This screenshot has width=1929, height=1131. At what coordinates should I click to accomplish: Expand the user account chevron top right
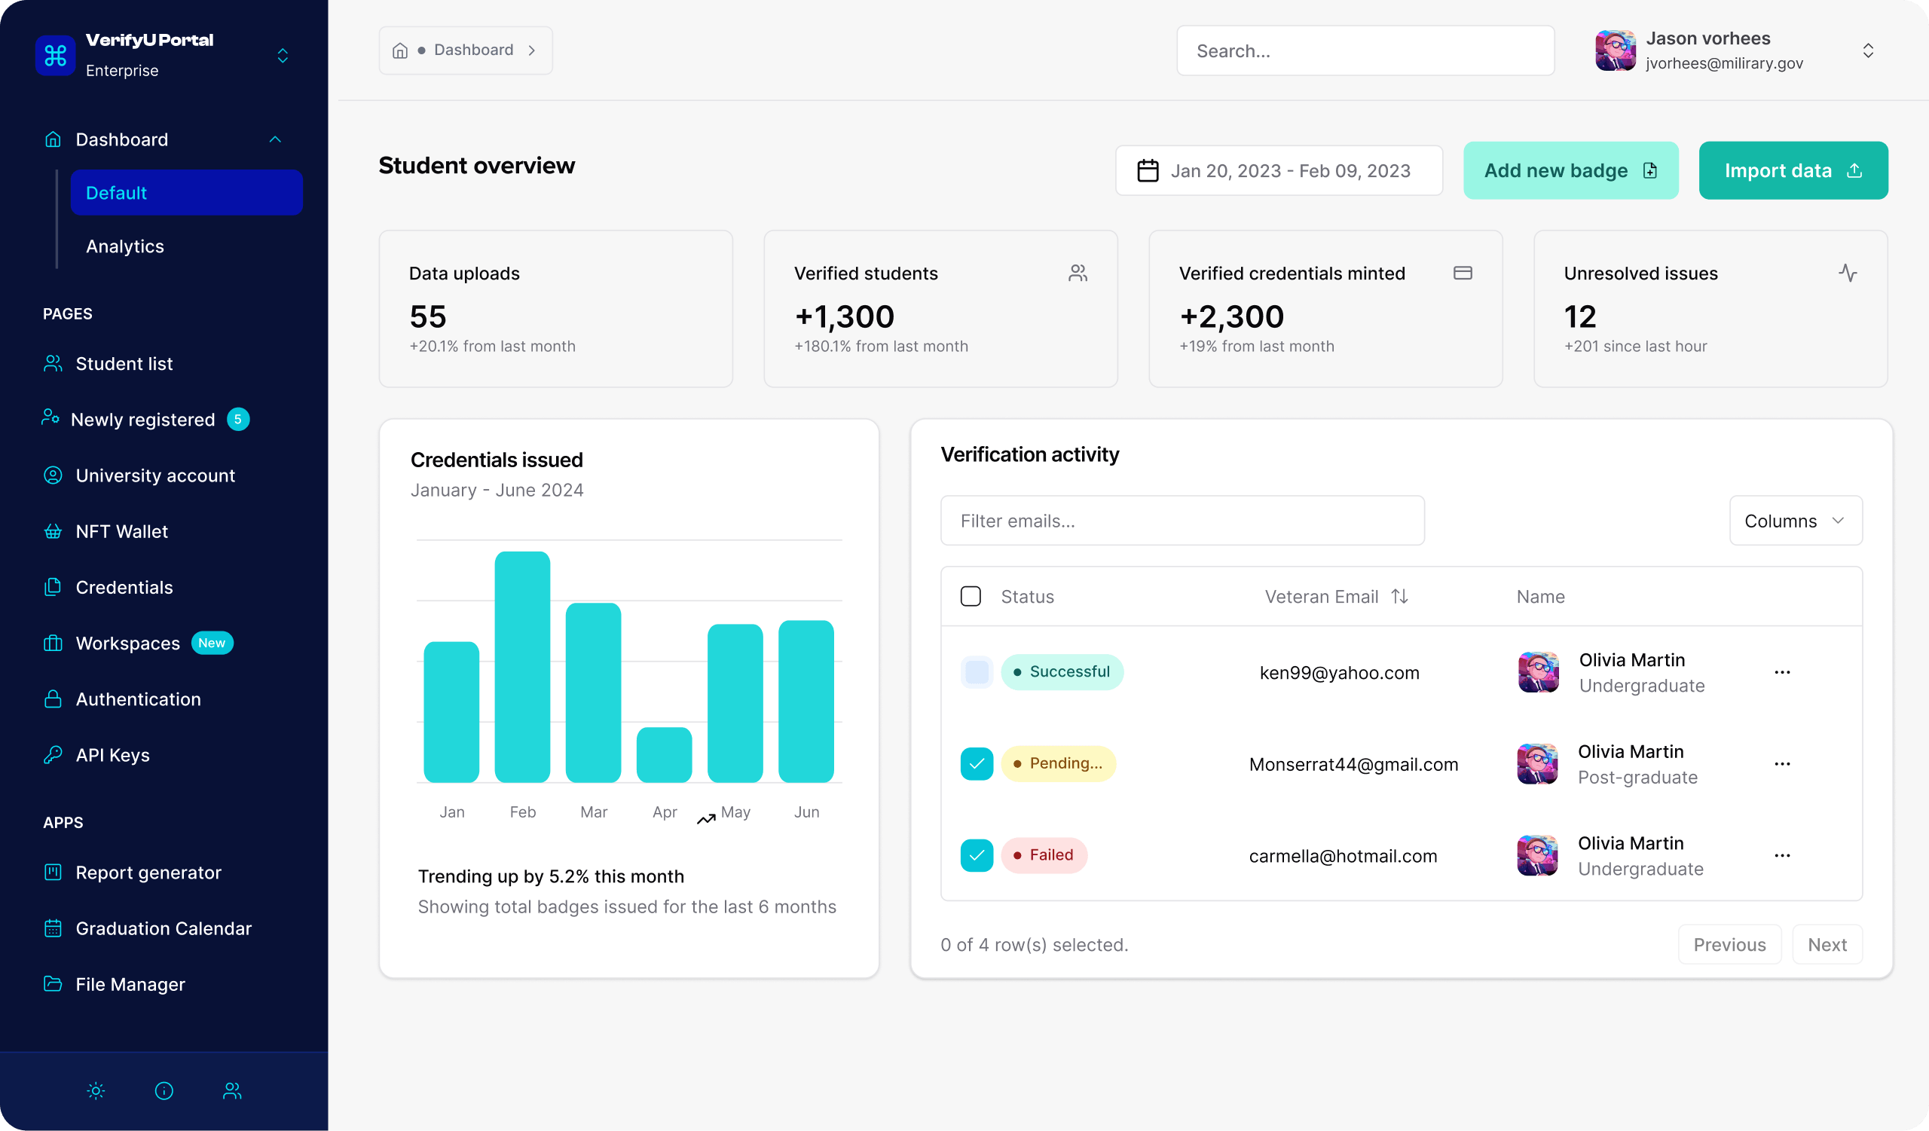click(1869, 50)
